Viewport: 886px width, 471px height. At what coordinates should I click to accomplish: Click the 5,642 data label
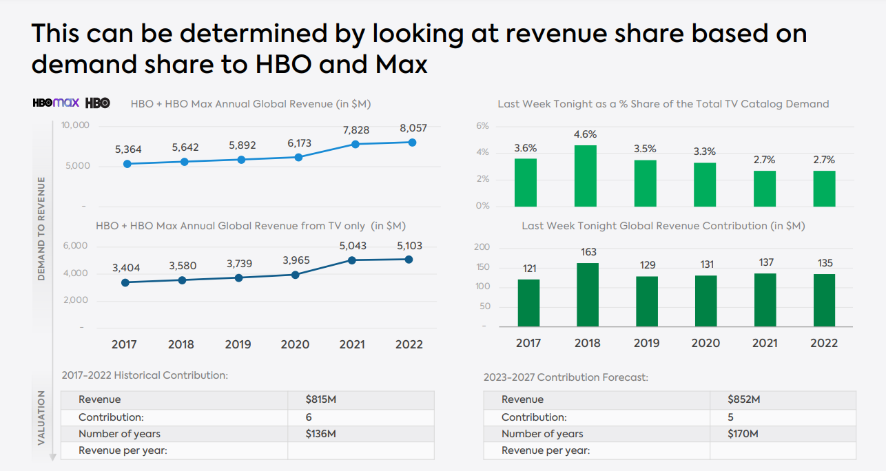coord(185,147)
